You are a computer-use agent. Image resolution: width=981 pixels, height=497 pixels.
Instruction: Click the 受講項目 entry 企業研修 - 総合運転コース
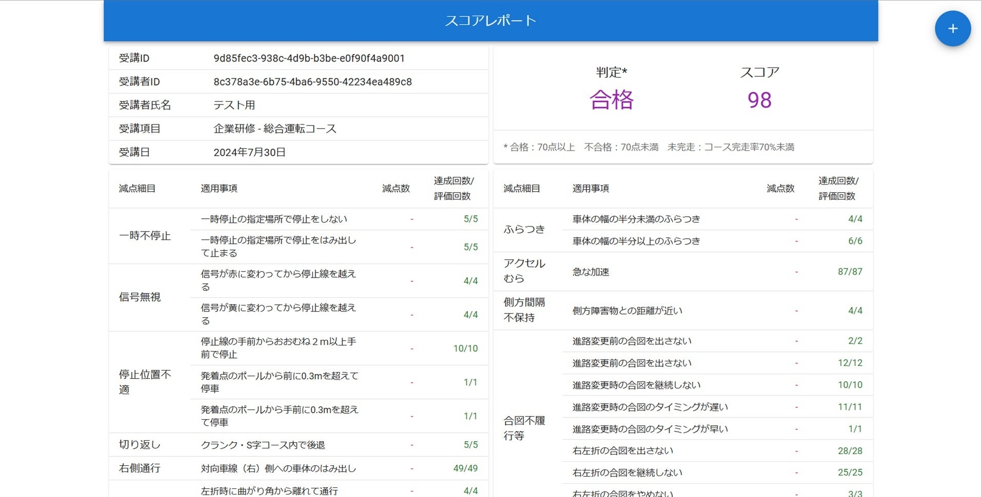pyautogui.click(x=275, y=129)
